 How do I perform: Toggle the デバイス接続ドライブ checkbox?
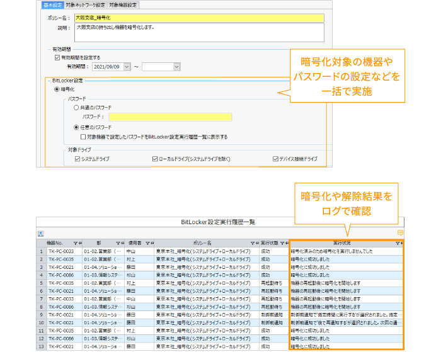(275, 159)
